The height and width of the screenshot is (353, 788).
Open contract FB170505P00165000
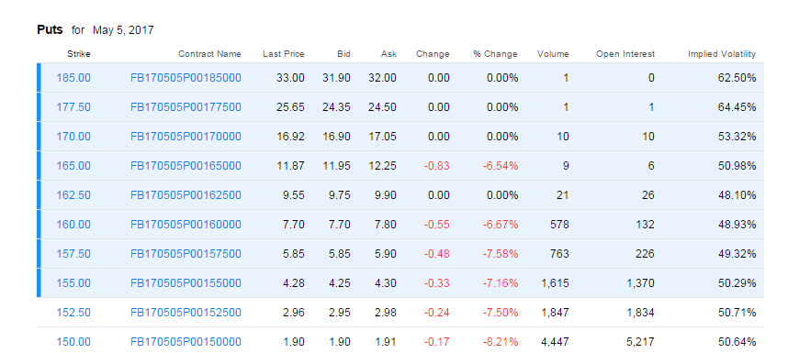[x=186, y=166]
